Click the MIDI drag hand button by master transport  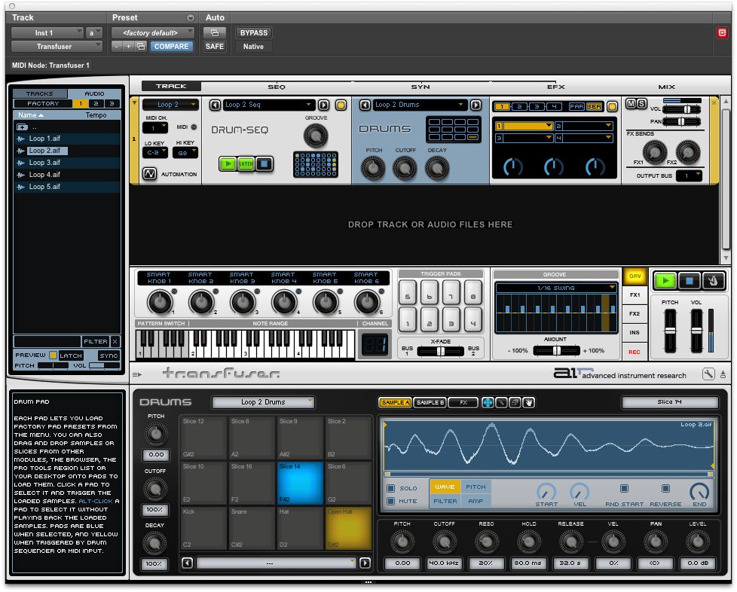coord(713,280)
